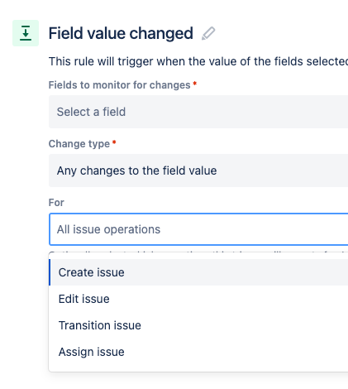Click the Field value changed heading text
Screen dimensions: 348x389
click(x=121, y=33)
